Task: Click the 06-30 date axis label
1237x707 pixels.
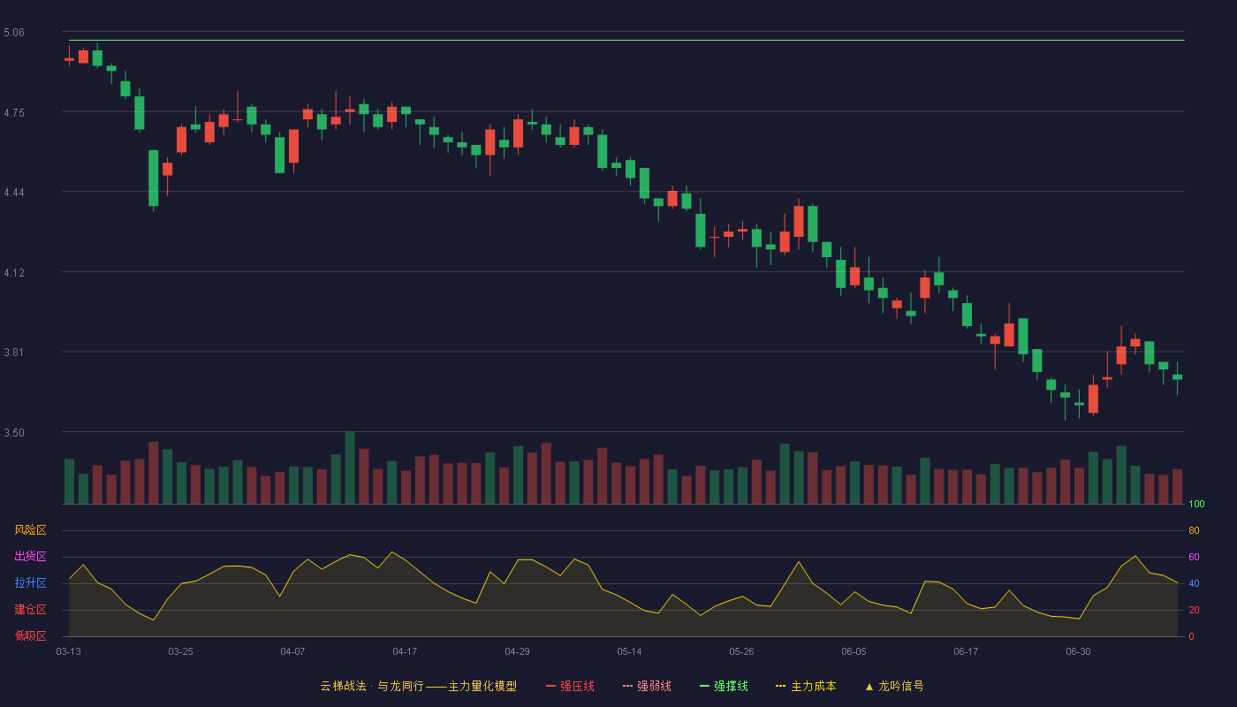Action: (x=1078, y=651)
